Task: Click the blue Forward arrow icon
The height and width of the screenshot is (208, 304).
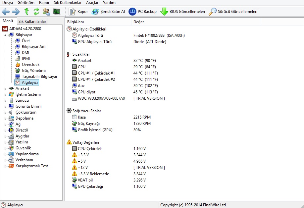Action: click(16, 12)
